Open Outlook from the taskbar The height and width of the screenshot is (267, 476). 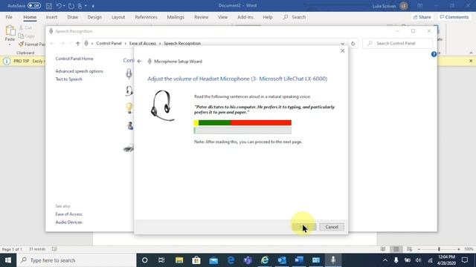282,260
